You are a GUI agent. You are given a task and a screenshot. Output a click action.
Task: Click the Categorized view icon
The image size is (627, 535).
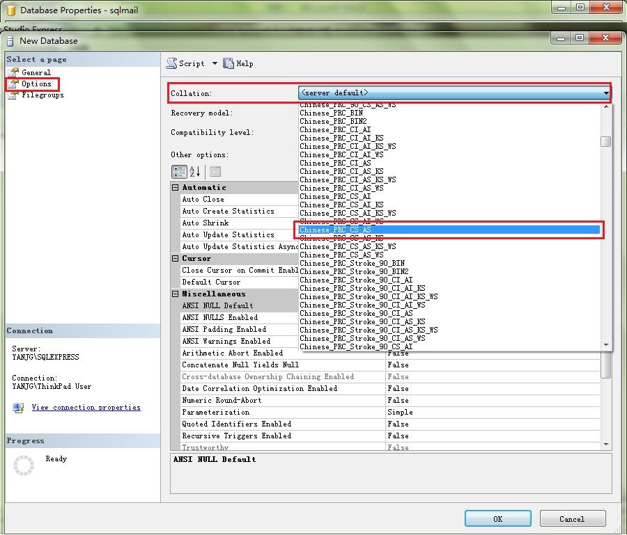[x=179, y=172]
